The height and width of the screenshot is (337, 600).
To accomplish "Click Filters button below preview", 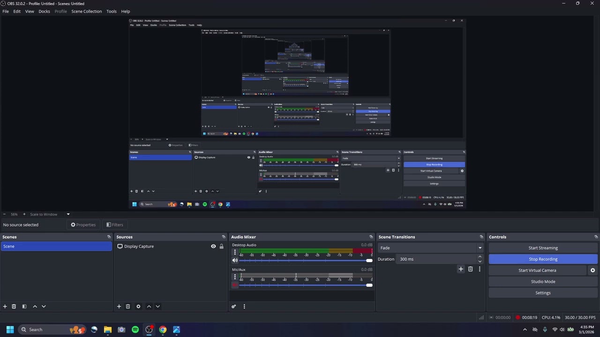I will point(114,225).
